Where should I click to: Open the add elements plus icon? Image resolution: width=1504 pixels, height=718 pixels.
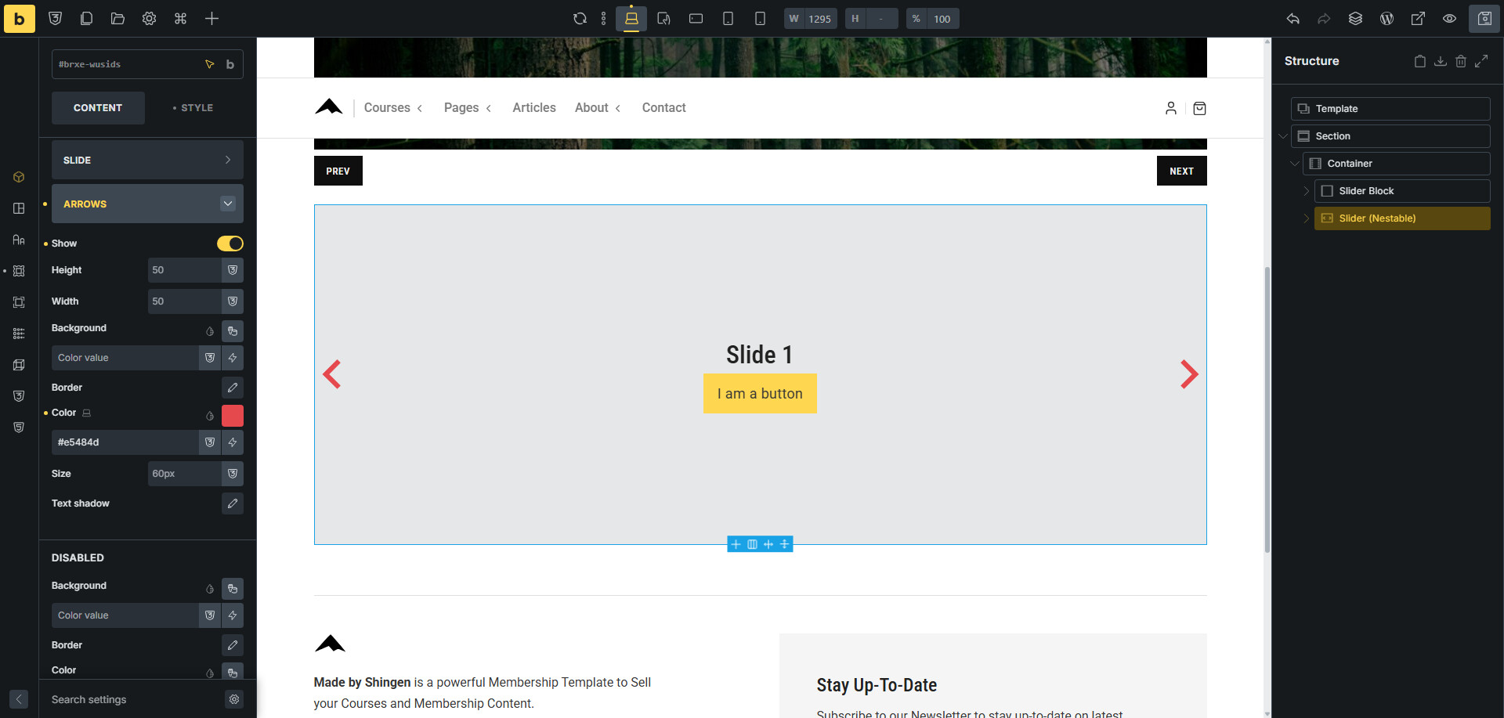pos(211,19)
